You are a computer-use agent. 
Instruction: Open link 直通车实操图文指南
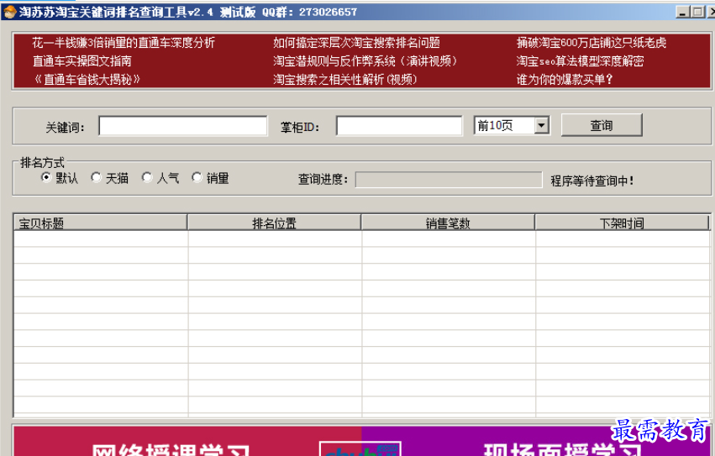(82, 61)
